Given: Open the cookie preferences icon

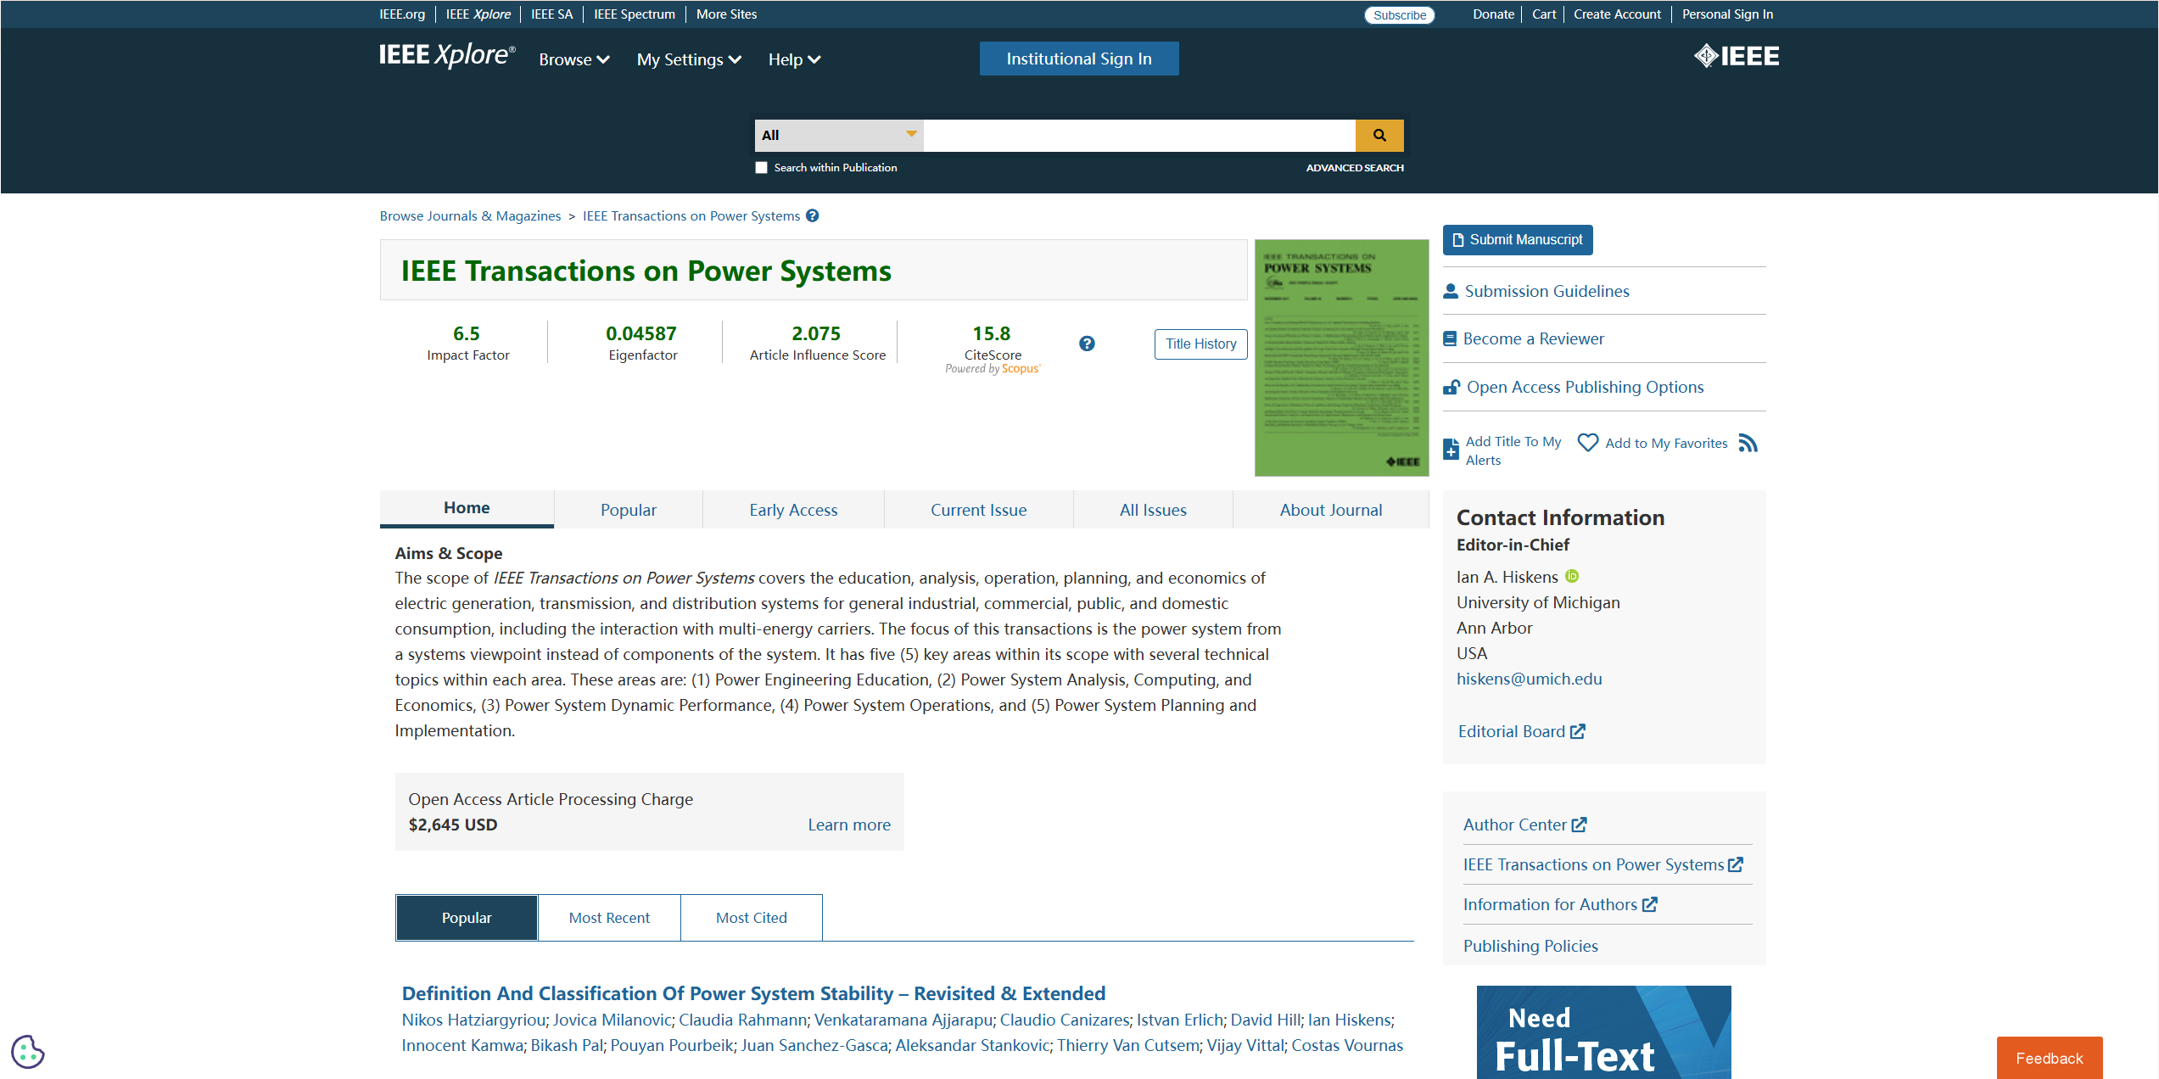Looking at the screenshot, I should tap(27, 1052).
